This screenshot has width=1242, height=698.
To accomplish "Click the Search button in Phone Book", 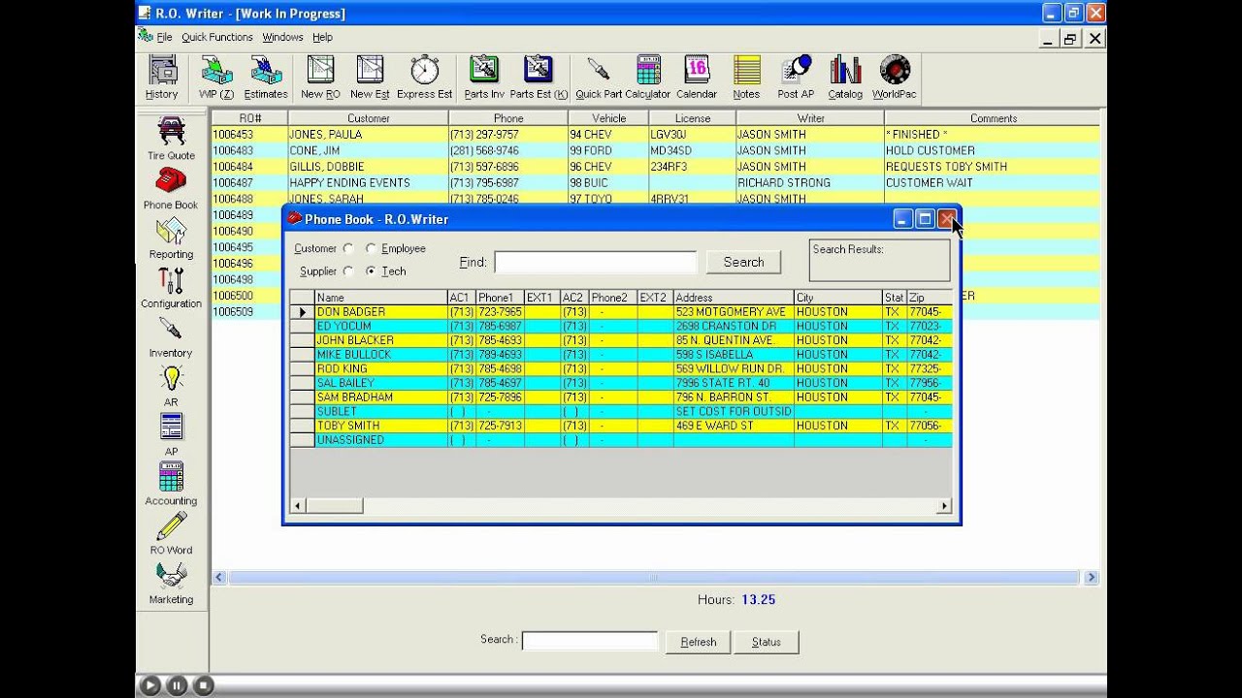I will pos(743,262).
